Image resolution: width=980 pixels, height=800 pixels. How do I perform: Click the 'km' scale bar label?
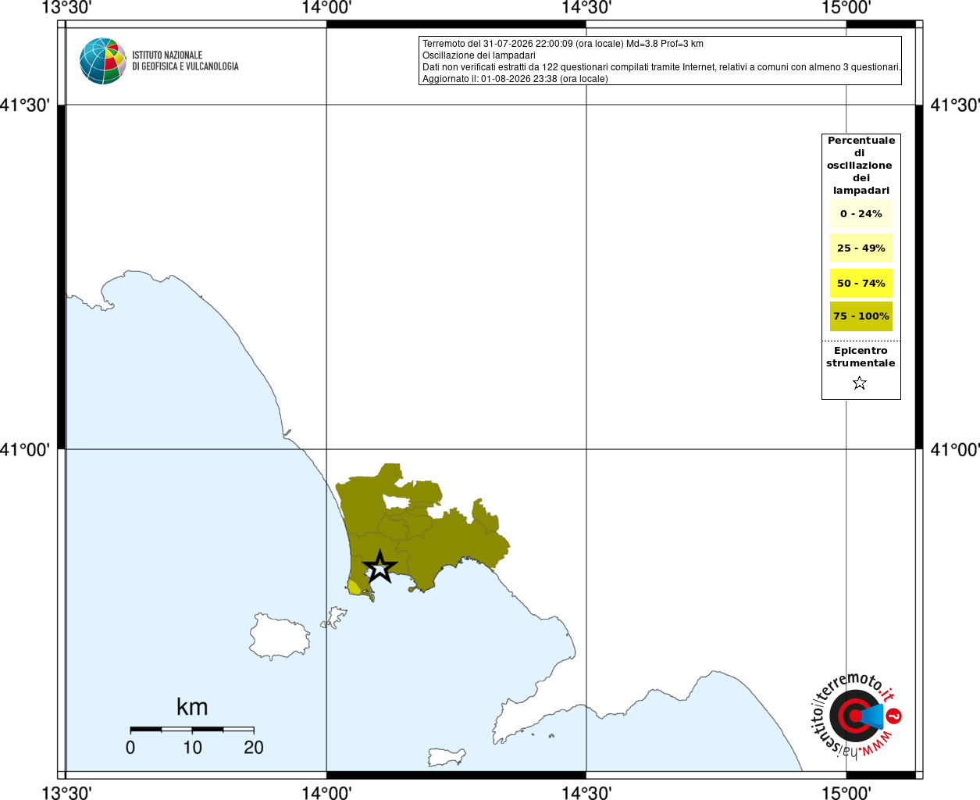pyautogui.click(x=192, y=707)
